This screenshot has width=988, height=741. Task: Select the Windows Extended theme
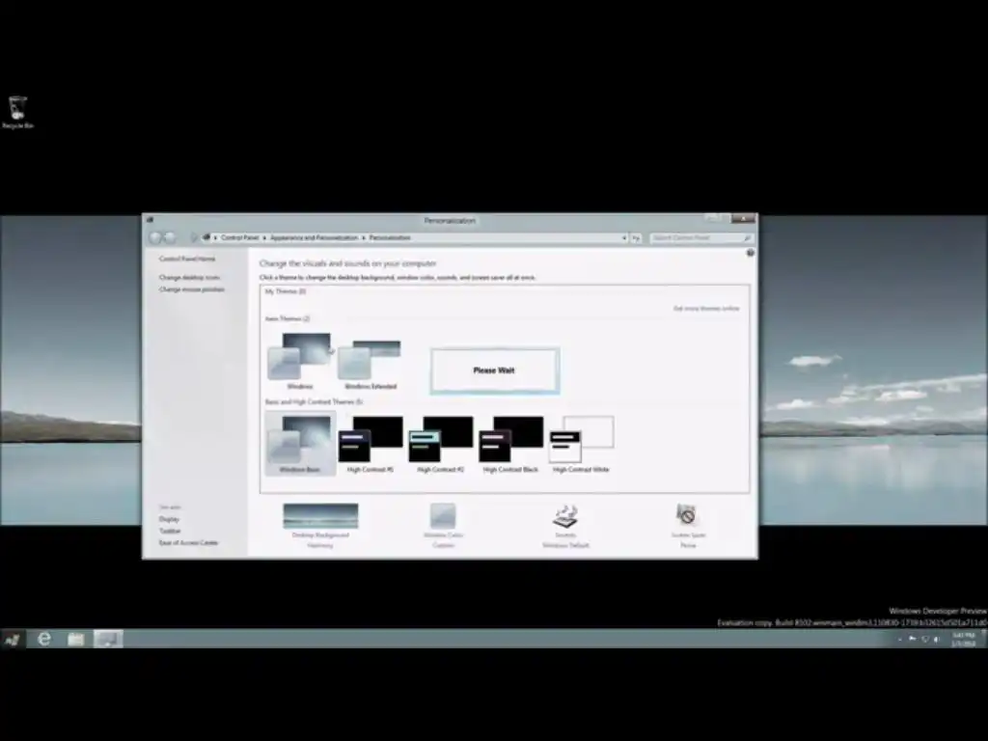(x=370, y=364)
